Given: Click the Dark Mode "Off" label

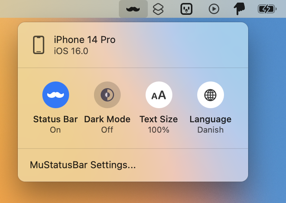Looking at the screenshot, I should pyautogui.click(x=107, y=130).
